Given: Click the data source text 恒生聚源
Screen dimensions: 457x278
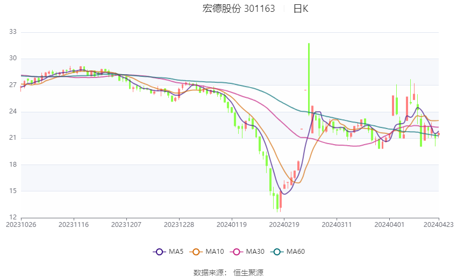Looking at the screenshot, I should point(248,273).
